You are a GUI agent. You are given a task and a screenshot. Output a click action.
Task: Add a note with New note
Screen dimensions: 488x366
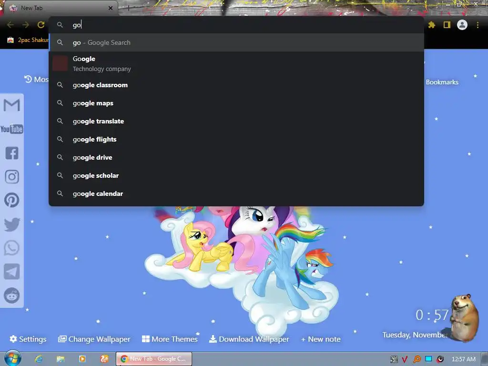point(321,339)
